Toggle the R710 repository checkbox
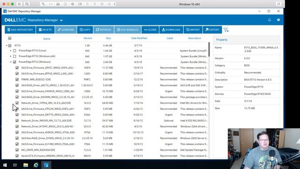Image resolution: width=300 pixels, height=169 pixels. 10,46
